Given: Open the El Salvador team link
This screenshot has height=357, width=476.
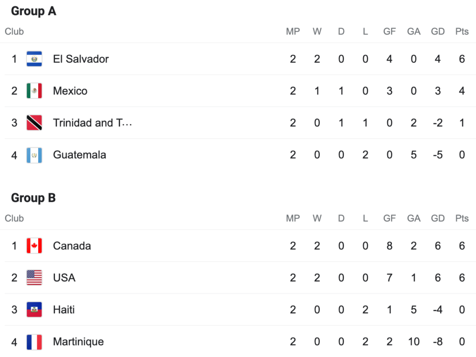Looking at the screenshot, I should point(81,59).
